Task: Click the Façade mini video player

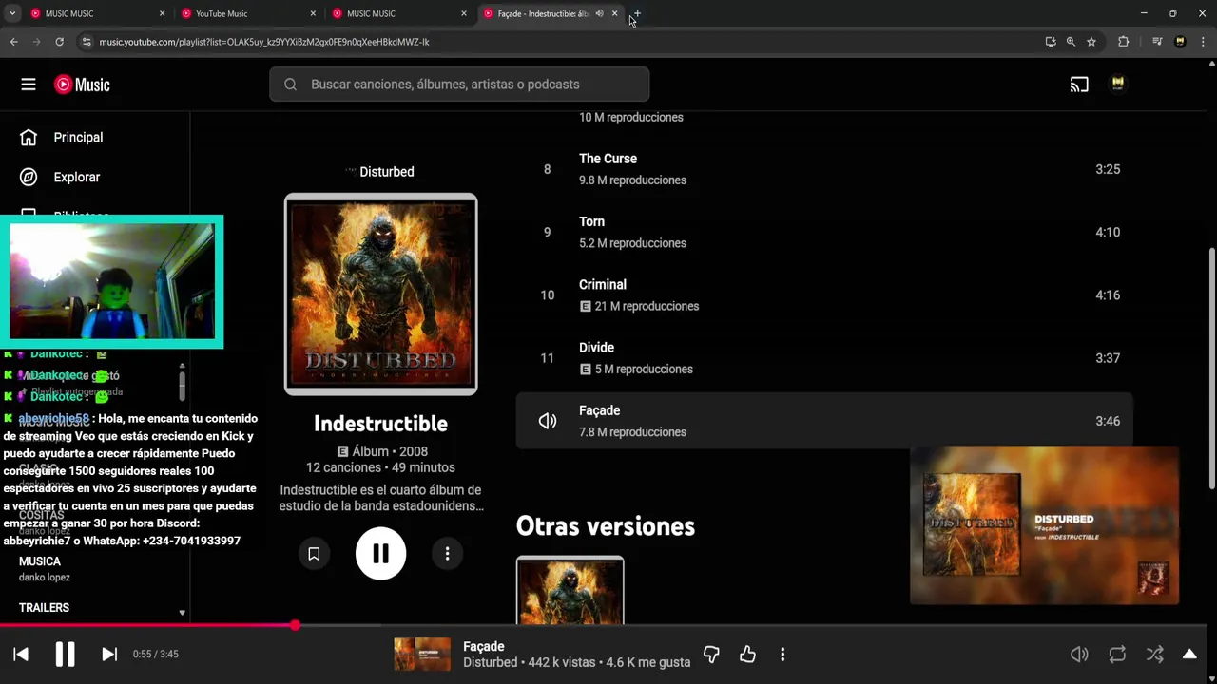Action: point(1044,525)
